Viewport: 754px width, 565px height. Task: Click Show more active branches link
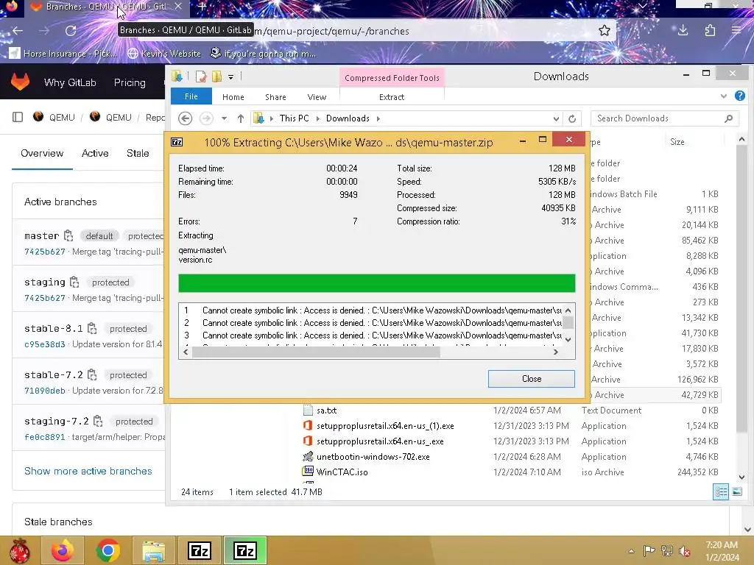[x=88, y=471]
